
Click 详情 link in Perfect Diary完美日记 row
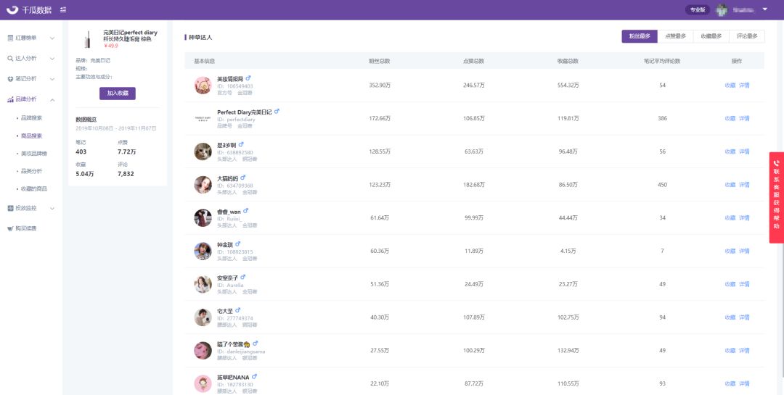745,118
